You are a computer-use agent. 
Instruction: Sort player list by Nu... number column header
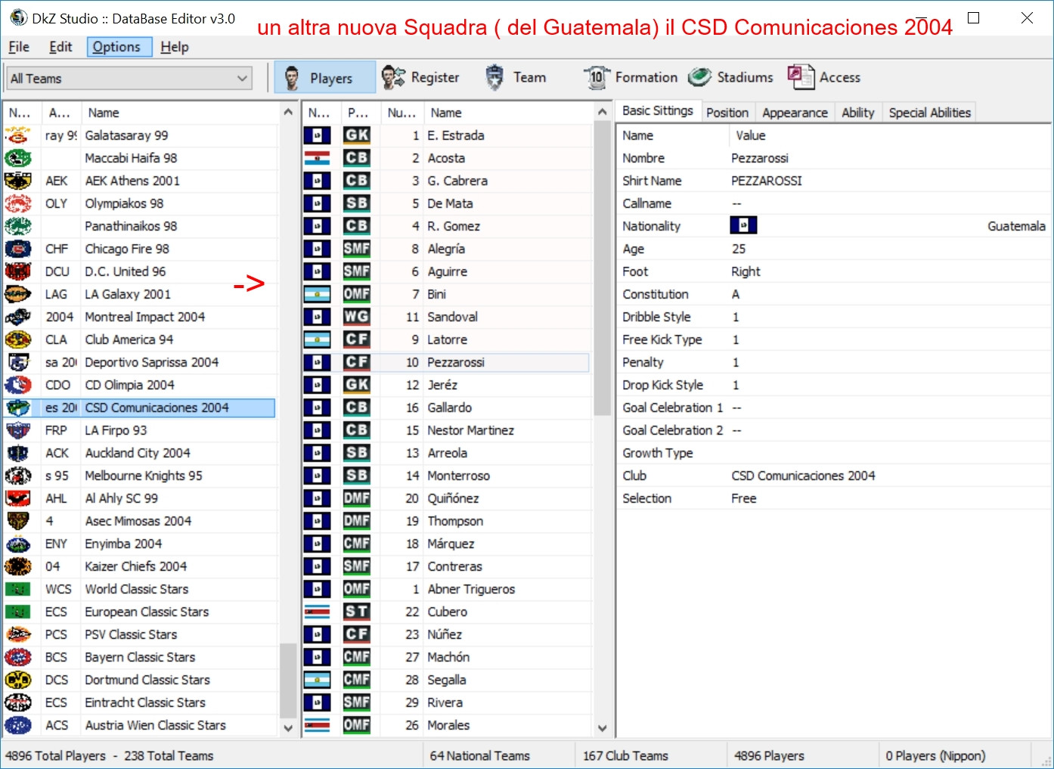(x=402, y=113)
